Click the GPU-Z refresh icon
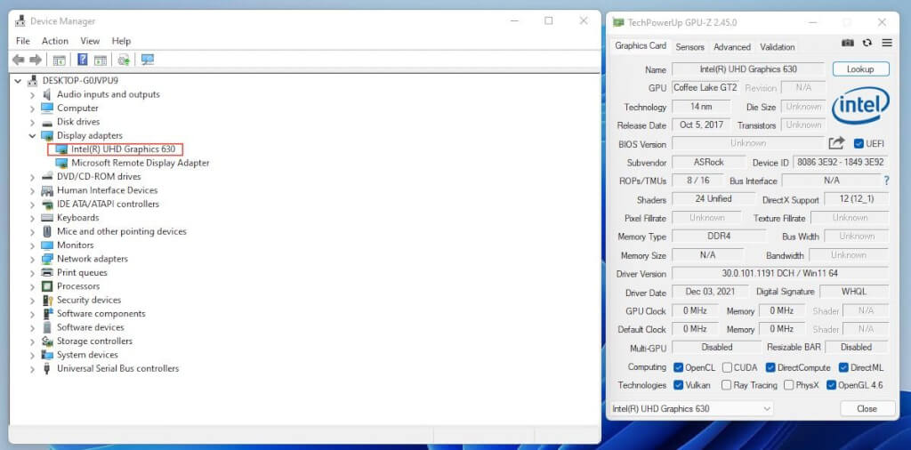This screenshot has width=911, height=450. tap(867, 43)
